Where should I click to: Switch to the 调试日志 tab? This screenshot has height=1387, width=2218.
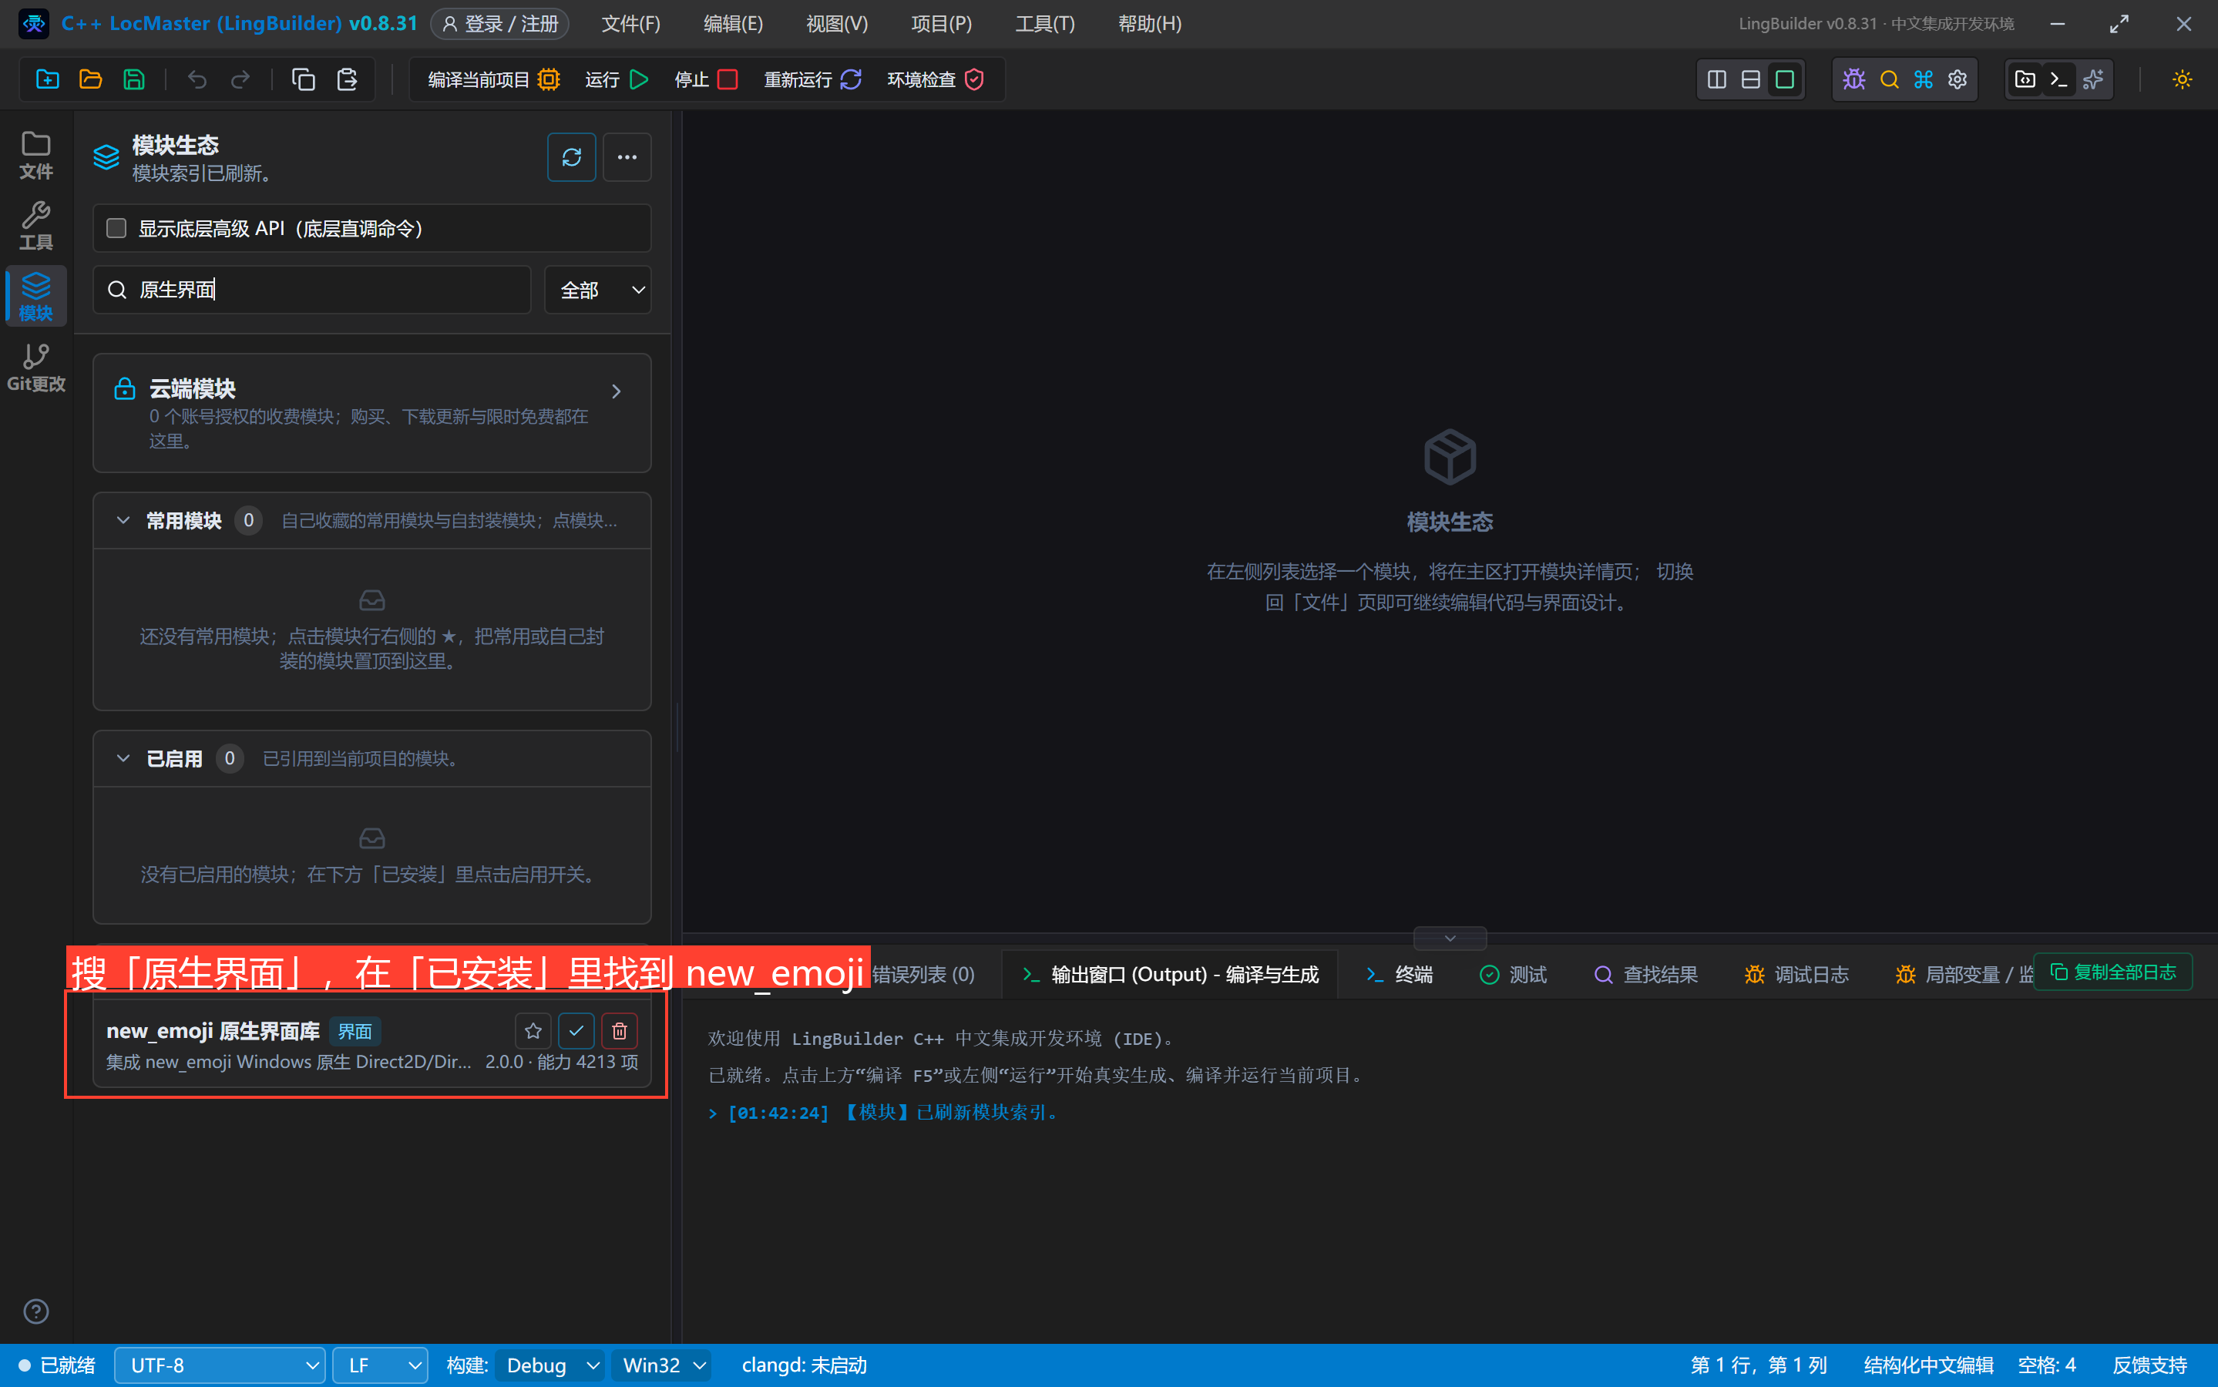(1796, 974)
